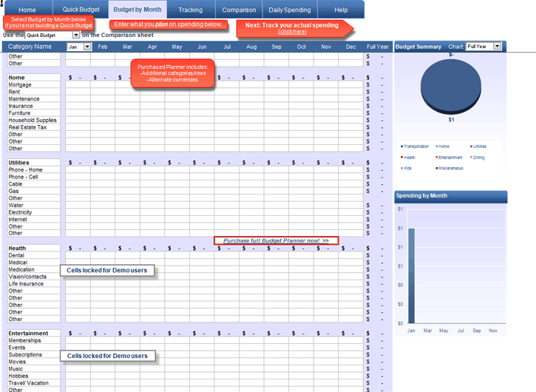This screenshot has width=536, height=392.
Task: Click Cells locked for Demo users under Health
Action: click(x=107, y=270)
